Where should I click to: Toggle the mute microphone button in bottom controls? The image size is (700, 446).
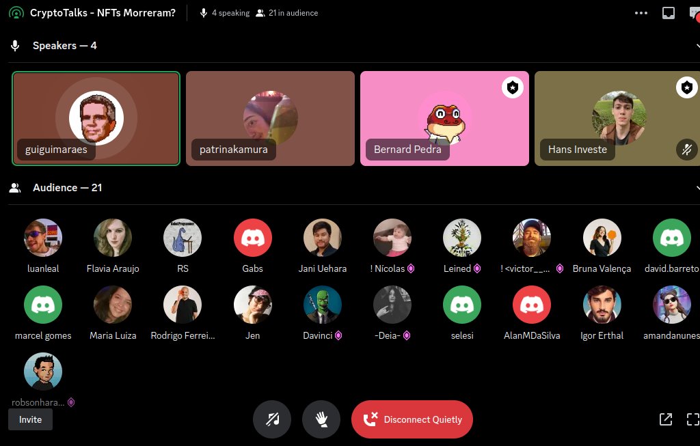(x=272, y=419)
